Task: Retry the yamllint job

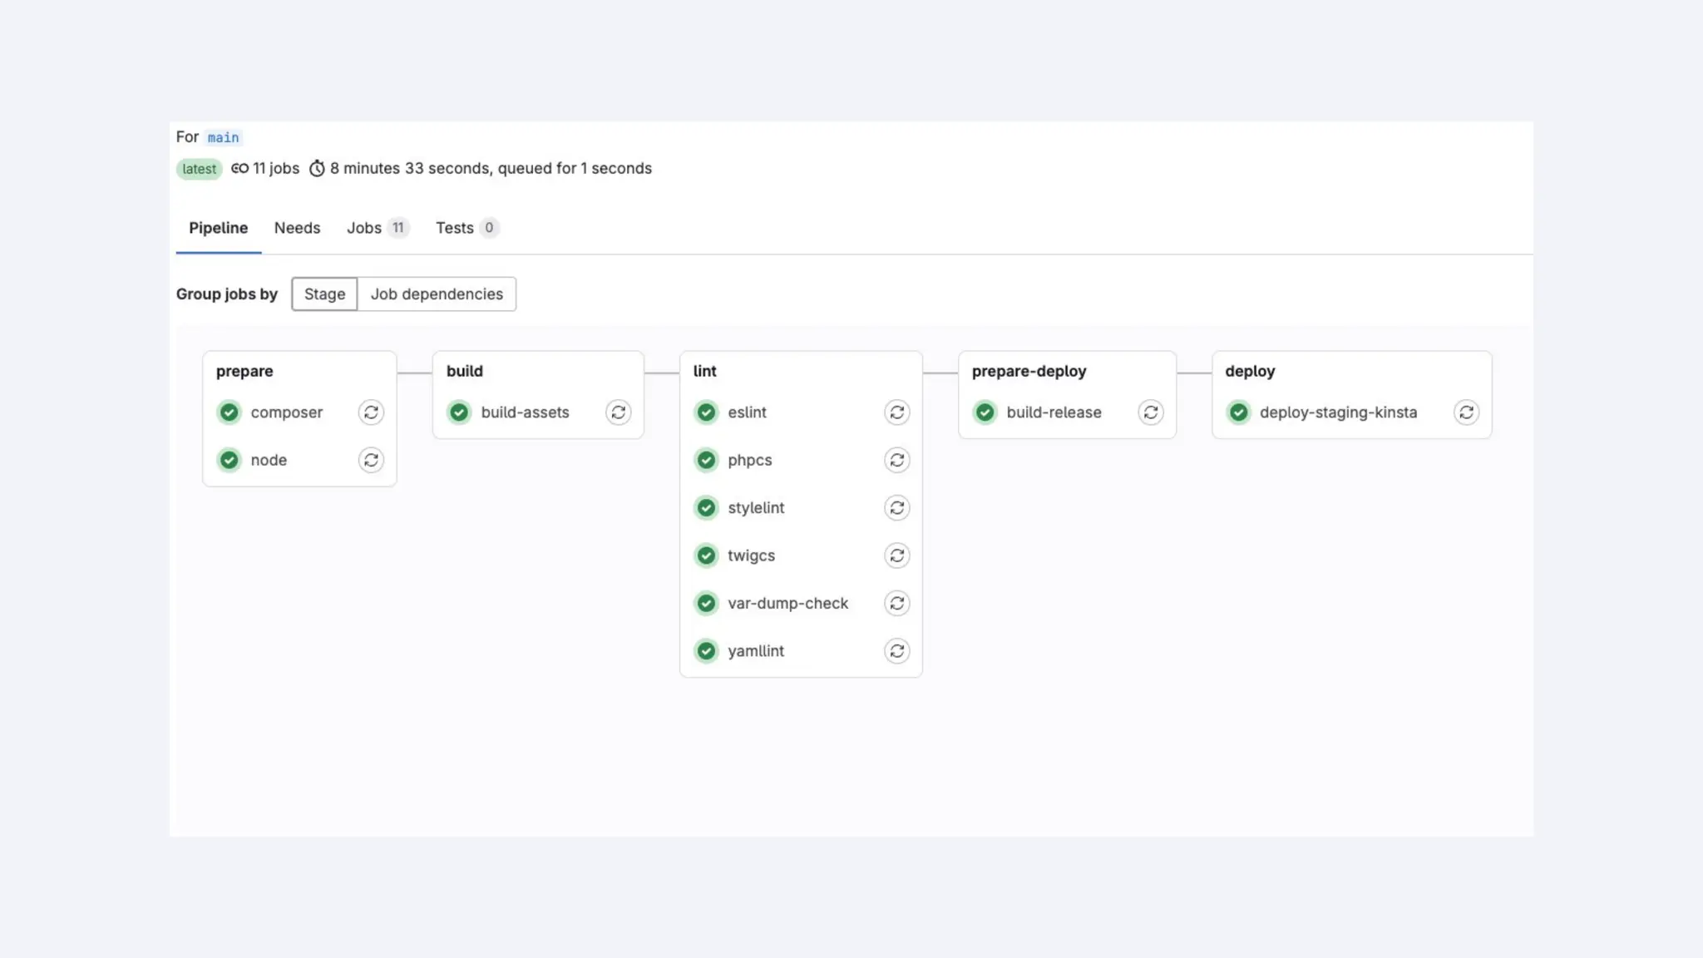Action: coord(896,651)
